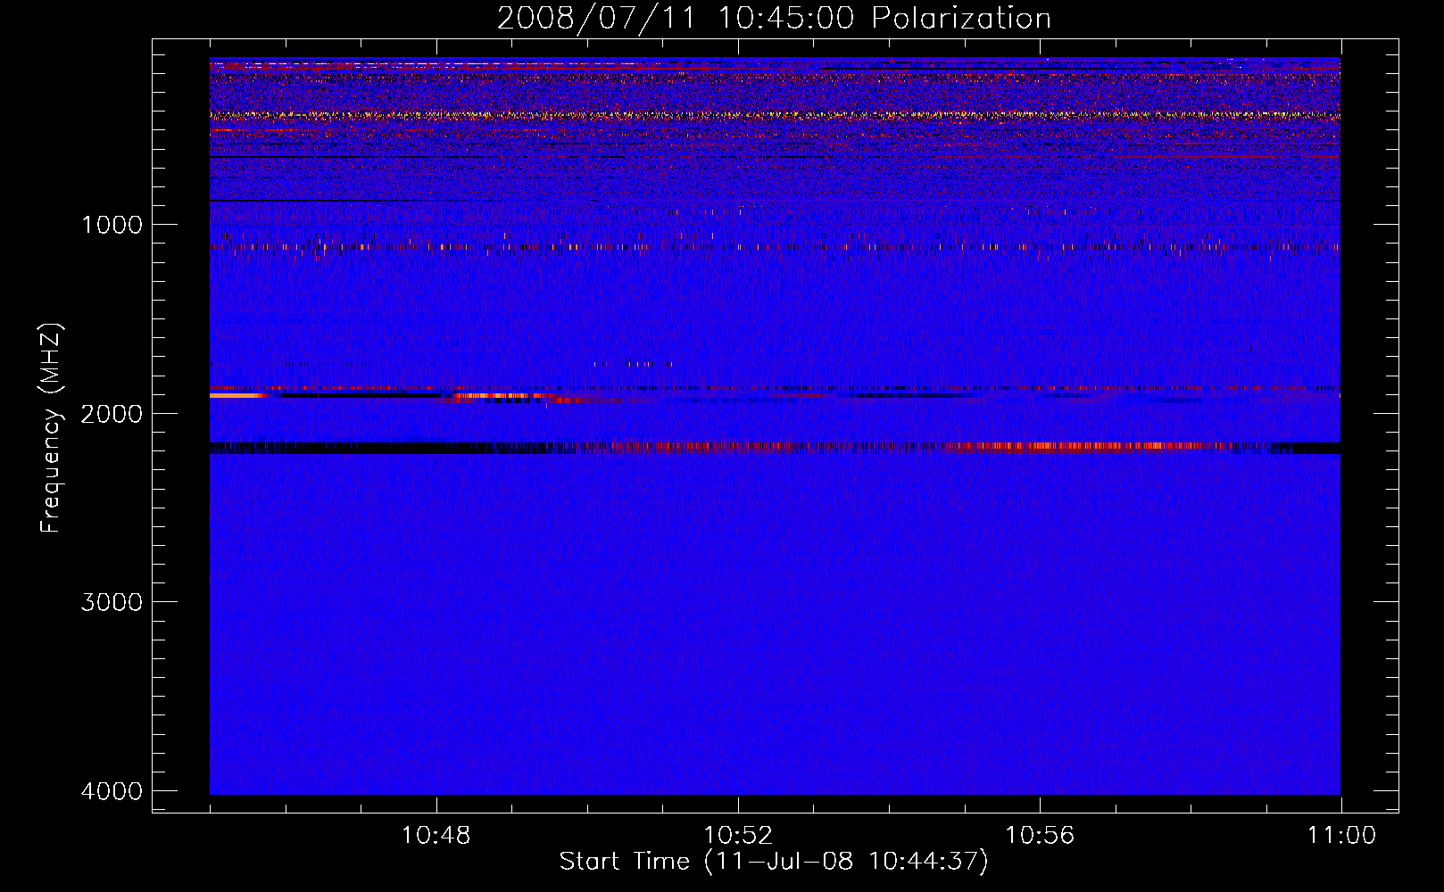Click the 10:48 time tick label
Viewport: 1444px width, 892px height.
(436, 836)
